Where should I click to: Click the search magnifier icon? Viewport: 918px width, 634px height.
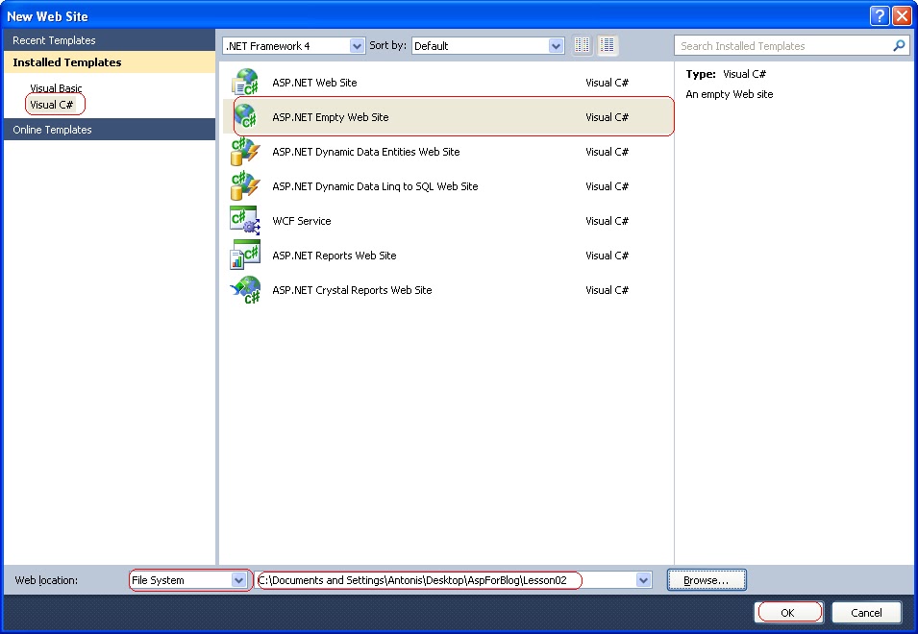[899, 45]
